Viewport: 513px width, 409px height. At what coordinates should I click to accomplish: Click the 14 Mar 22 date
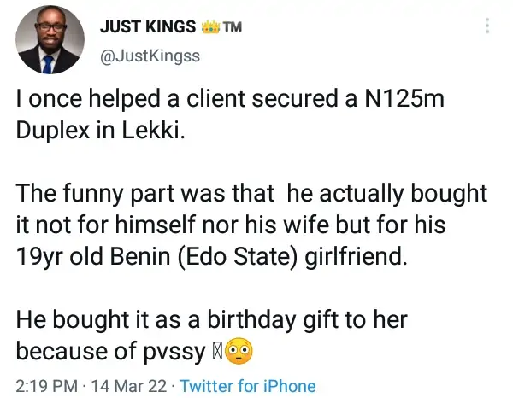click(118, 386)
